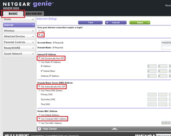The height and width of the screenshot is (136, 171).
Task: Click the Cancel button
Action: (116, 22)
